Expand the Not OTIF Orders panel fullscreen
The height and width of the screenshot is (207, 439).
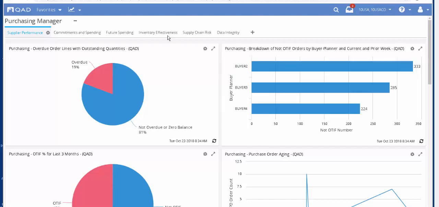tap(420, 49)
